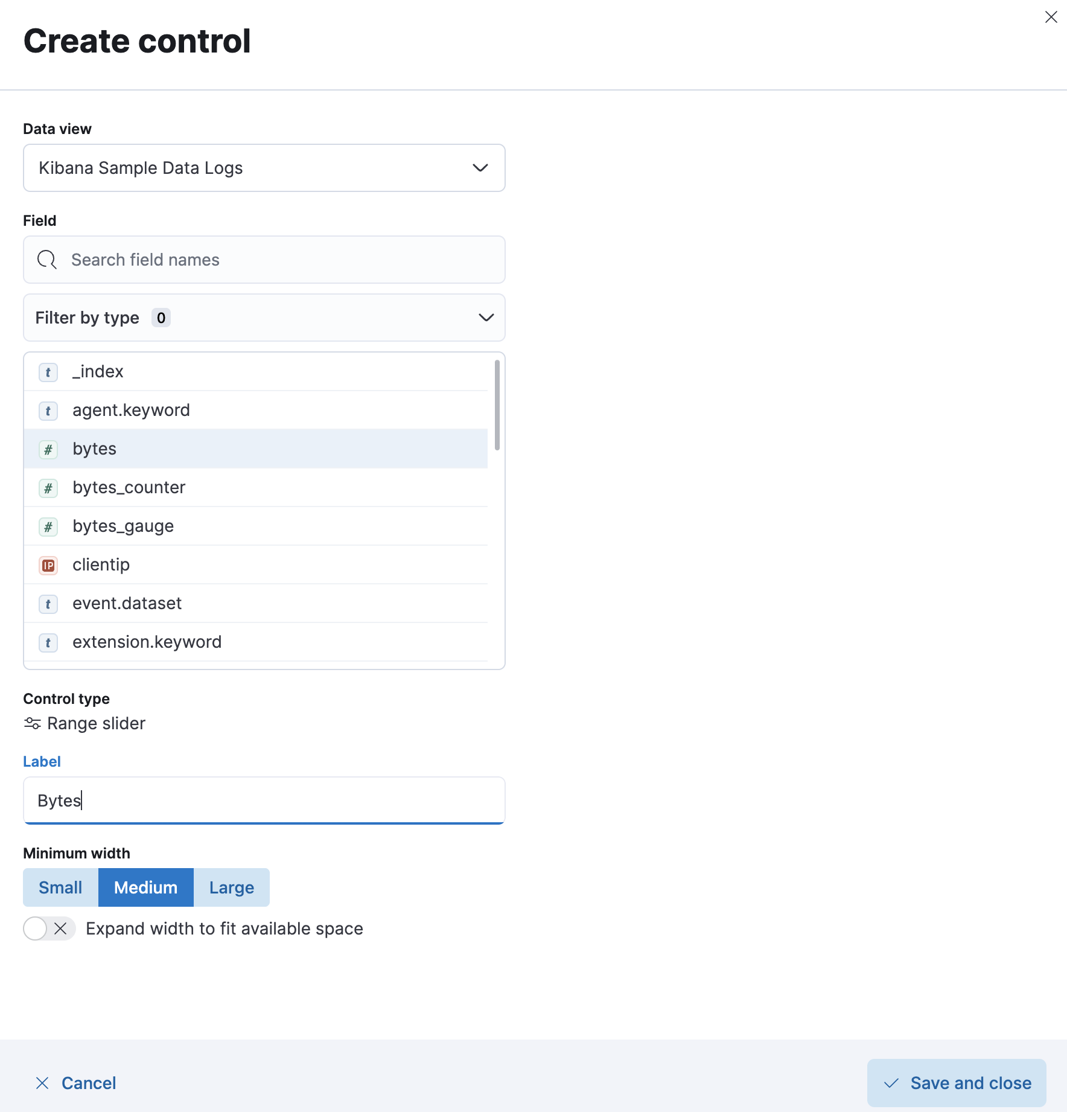Click the text icon beside extension.keyword
The image size is (1067, 1112).
click(x=48, y=642)
